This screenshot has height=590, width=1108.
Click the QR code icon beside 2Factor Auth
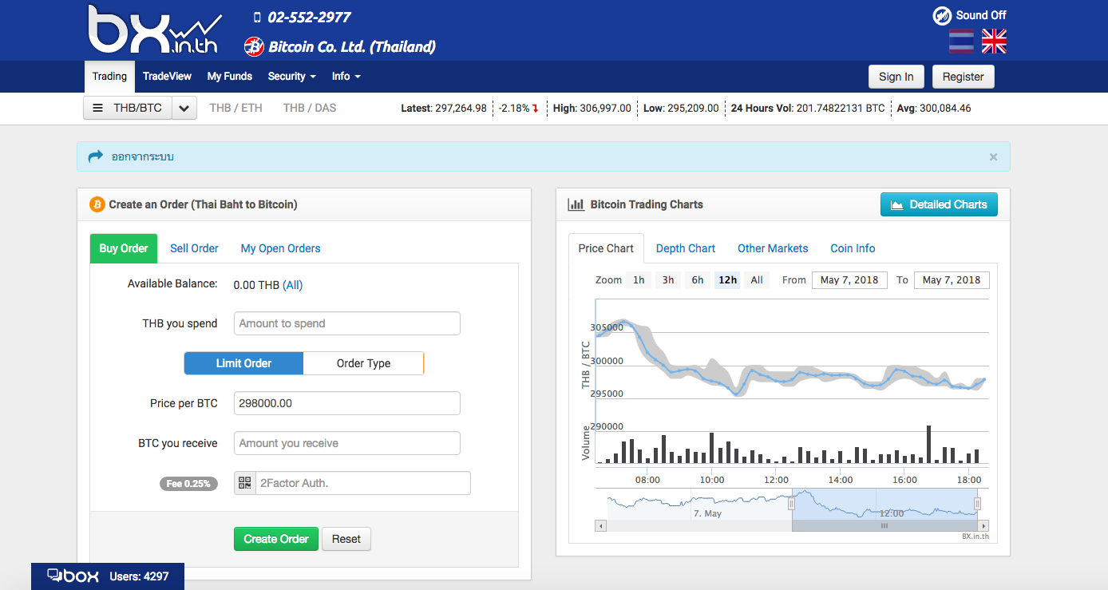(244, 483)
